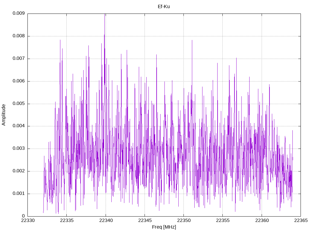Click the 0.006 y-axis tick label

pyautogui.click(x=19, y=81)
